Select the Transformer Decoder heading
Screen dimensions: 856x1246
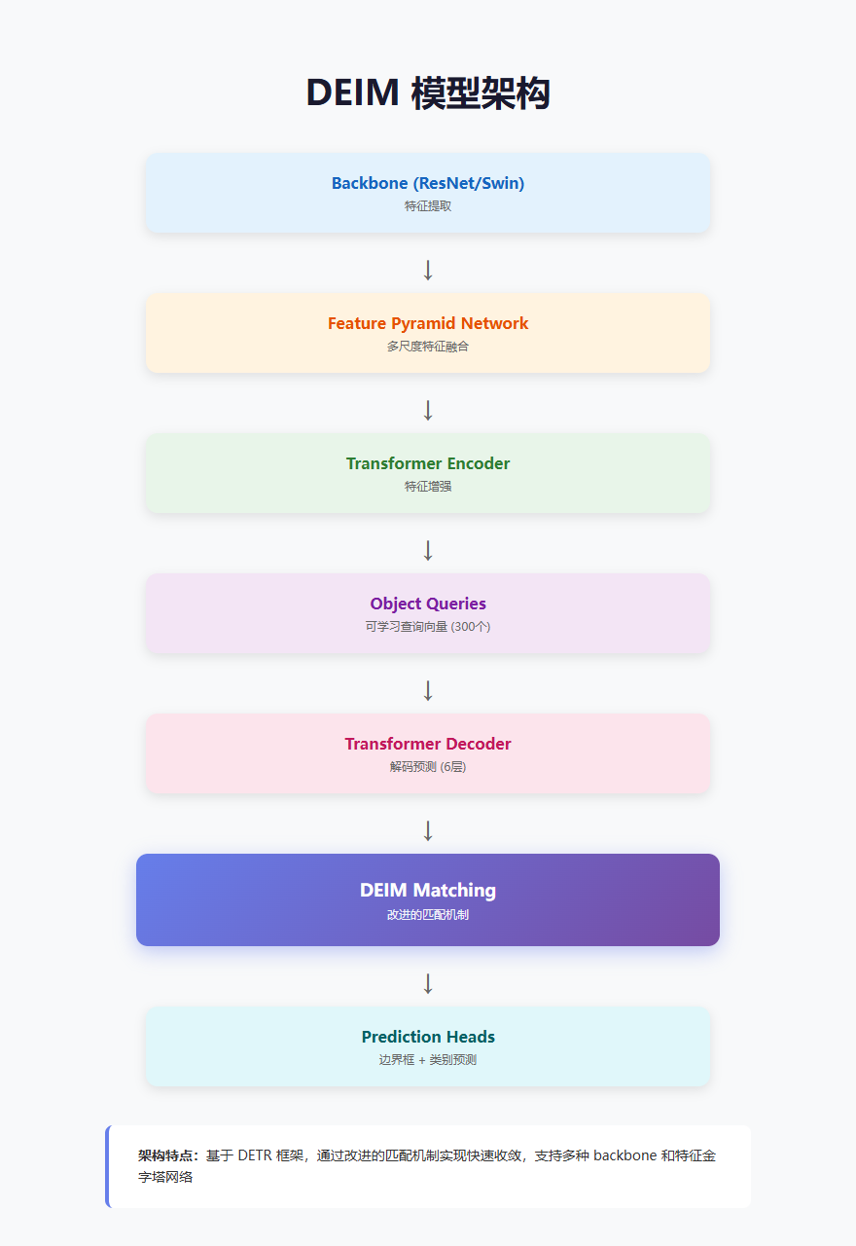[428, 744]
